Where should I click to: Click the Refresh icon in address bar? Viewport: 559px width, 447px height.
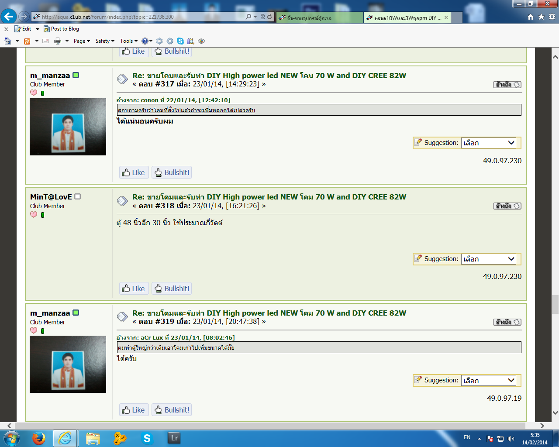(269, 17)
